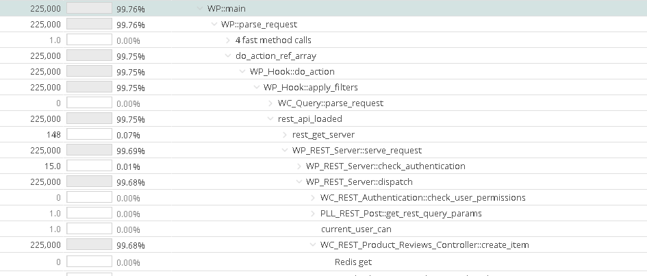Click the 0.01% percentage for check_authentication
This screenshot has height=276, width=647.
pyautogui.click(x=128, y=166)
